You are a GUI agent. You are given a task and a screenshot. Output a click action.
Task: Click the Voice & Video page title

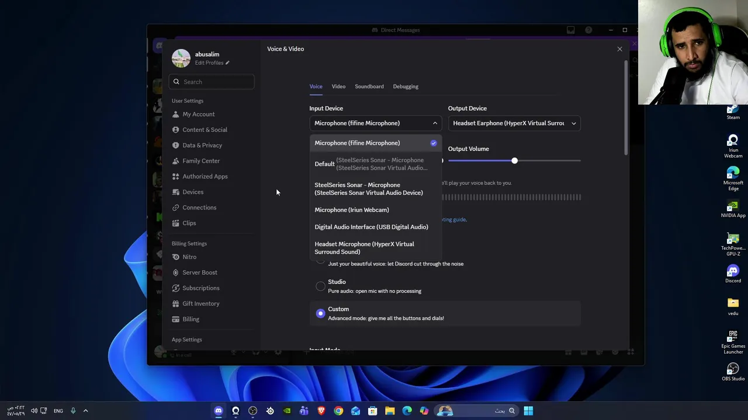(x=285, y=49)
